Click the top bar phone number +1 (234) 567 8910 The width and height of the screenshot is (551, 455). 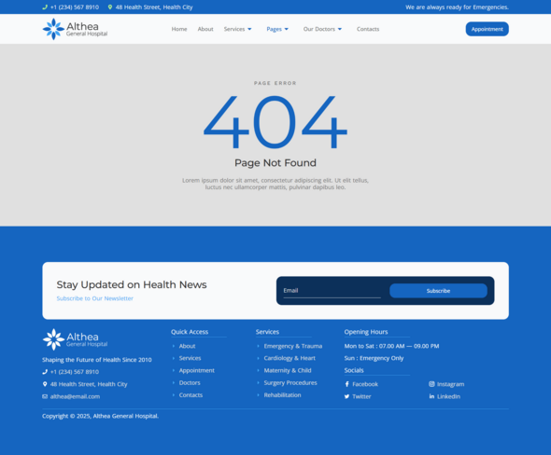tap(75, 7)
